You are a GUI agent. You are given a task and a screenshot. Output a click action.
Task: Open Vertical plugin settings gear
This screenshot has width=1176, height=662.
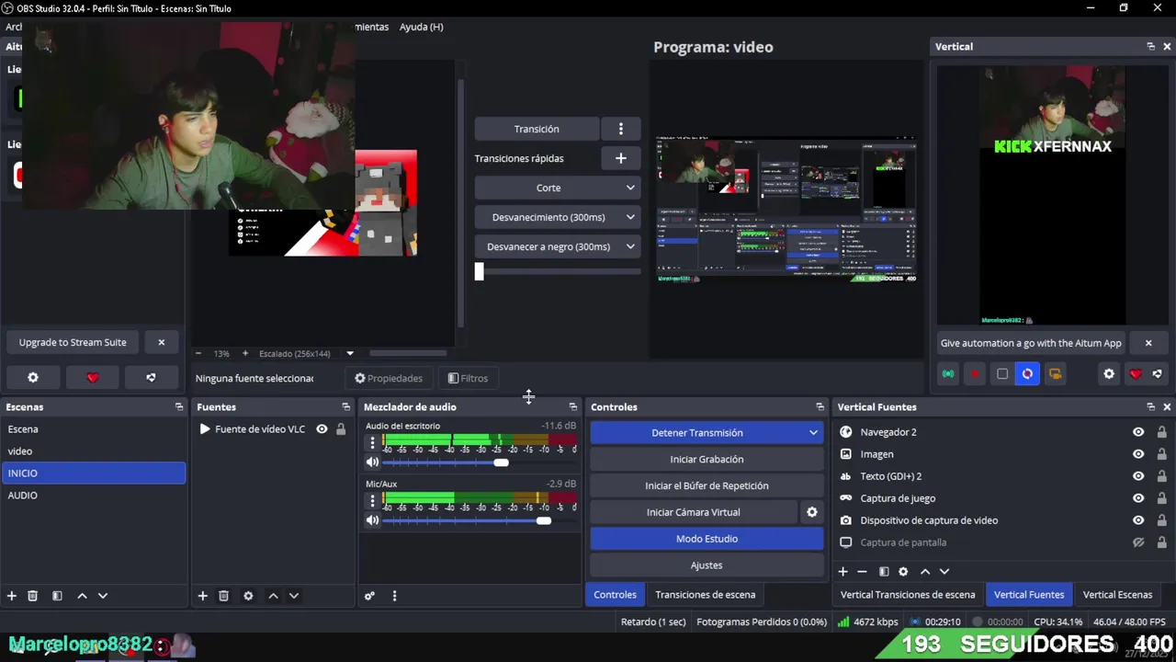pos(1109,374)
